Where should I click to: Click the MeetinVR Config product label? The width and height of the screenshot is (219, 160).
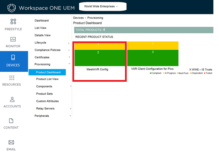coord(97,69)
